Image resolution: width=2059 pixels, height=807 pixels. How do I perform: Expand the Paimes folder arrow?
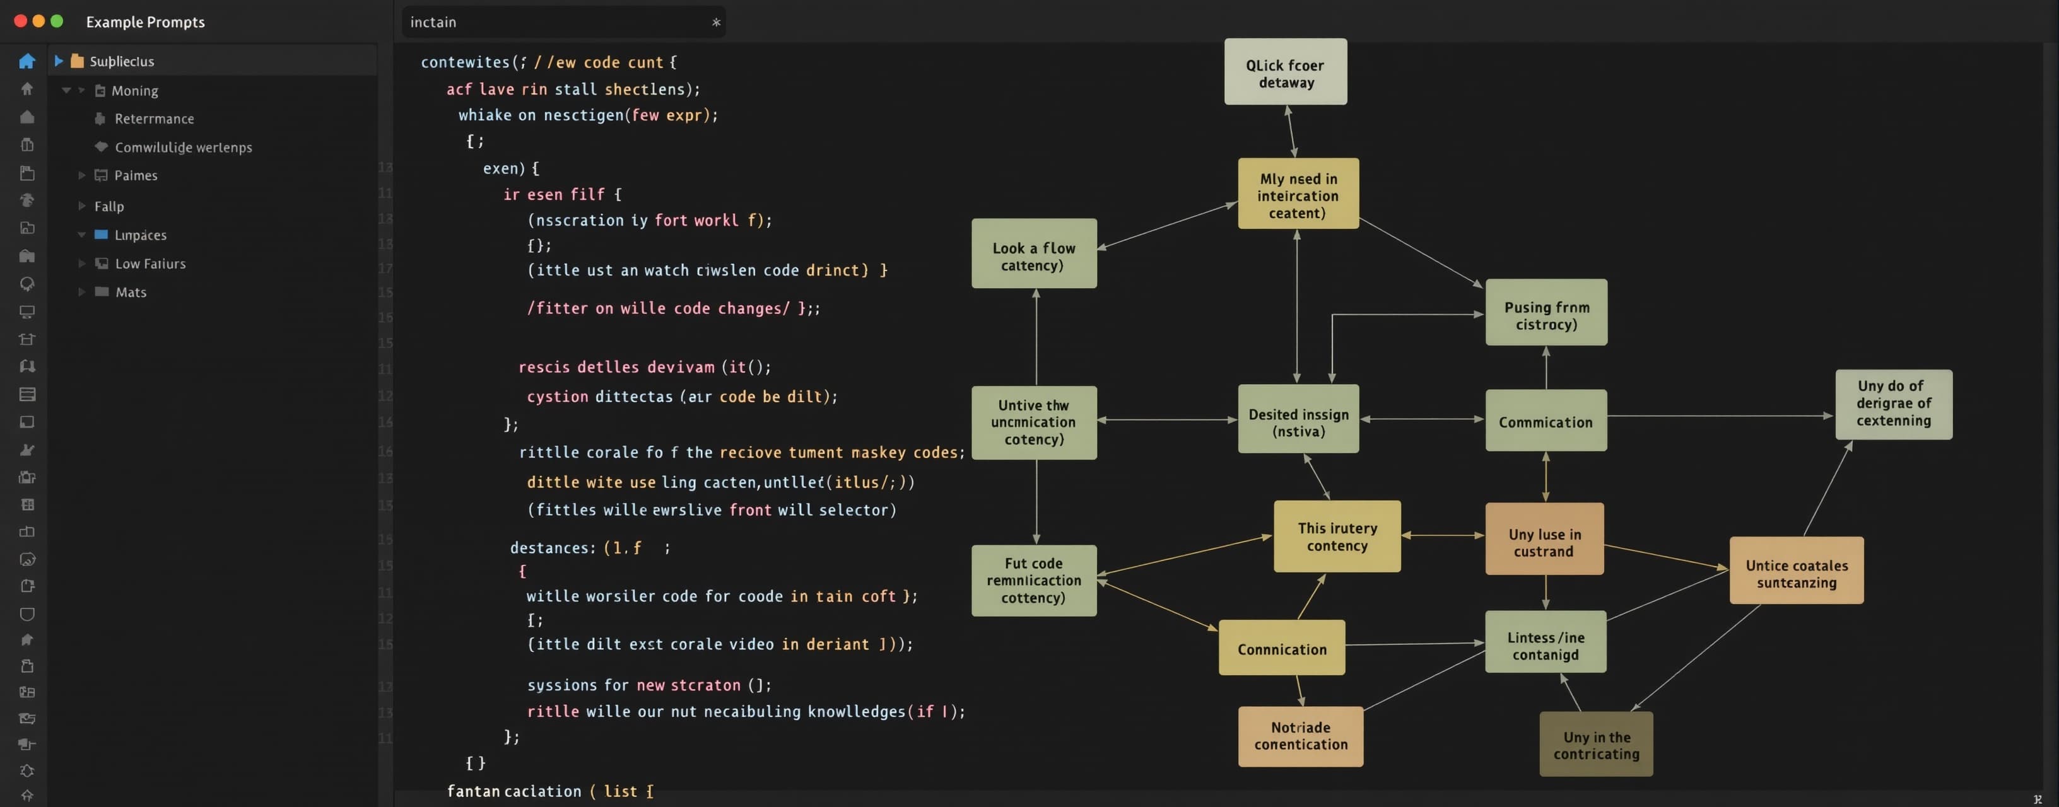[x=81, y=175]
